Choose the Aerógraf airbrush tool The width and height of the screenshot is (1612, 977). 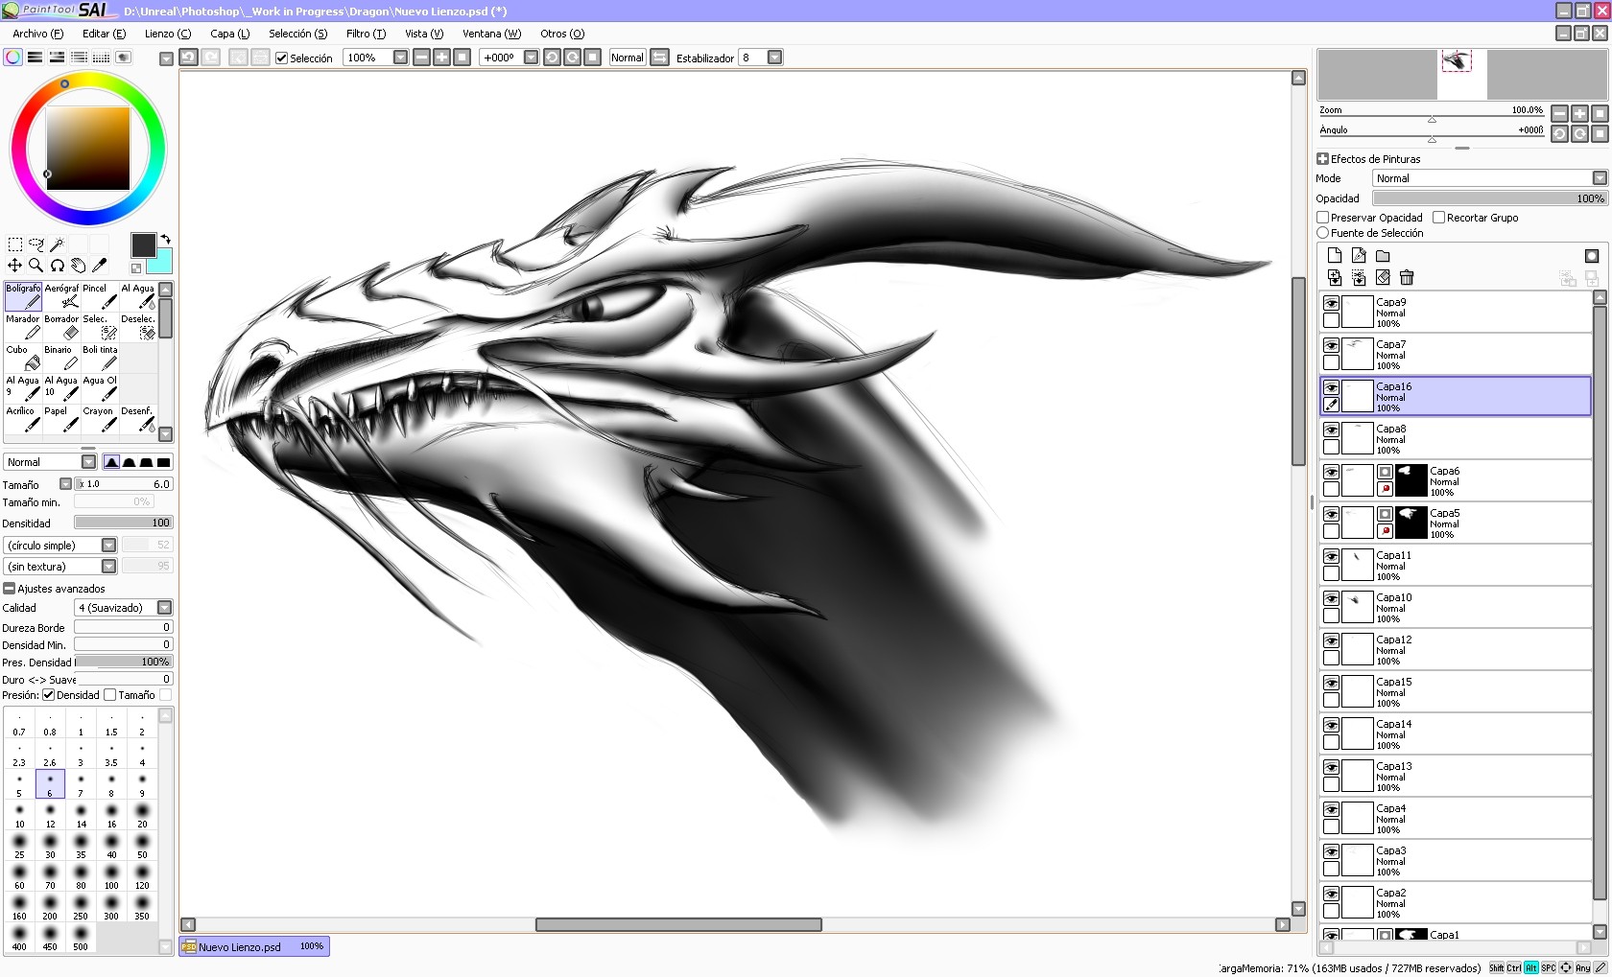point(61,296)
